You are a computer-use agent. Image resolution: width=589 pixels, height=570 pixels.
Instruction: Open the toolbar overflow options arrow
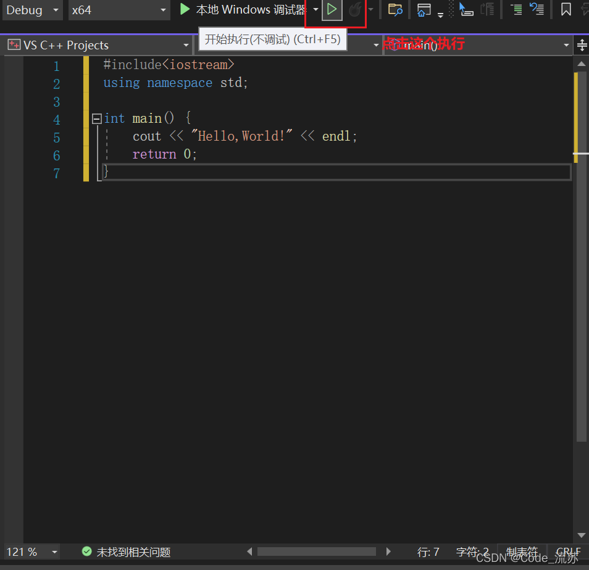point(440,15)
